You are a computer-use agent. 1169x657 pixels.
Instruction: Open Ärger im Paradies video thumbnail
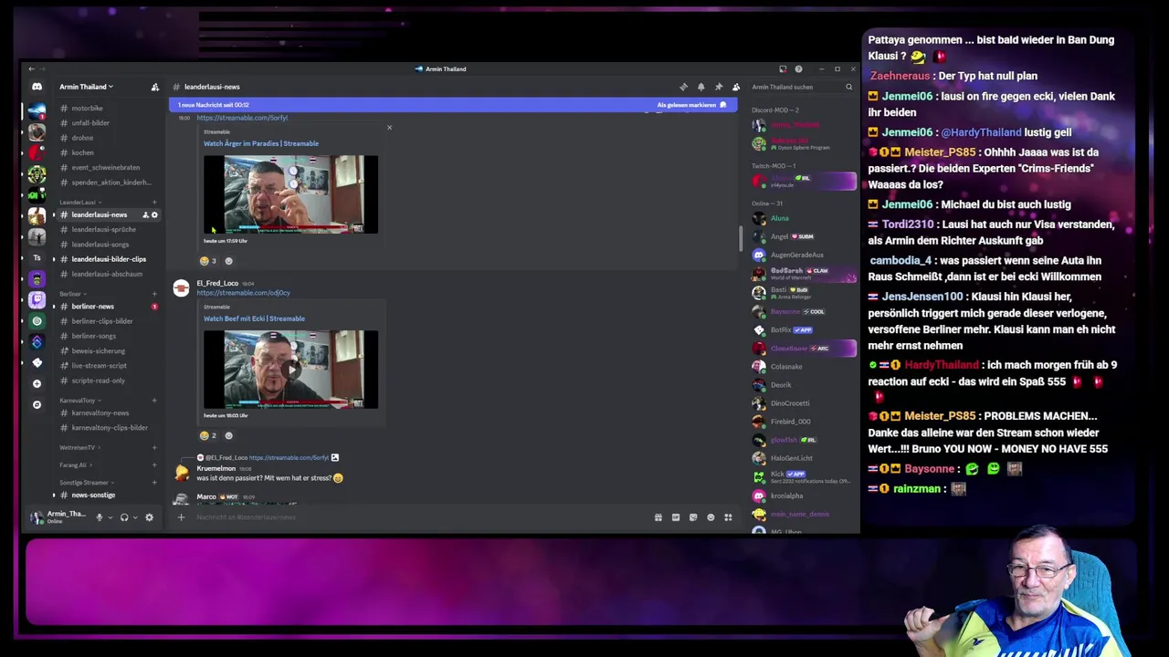pyautogui.click(x=290, y=194)
